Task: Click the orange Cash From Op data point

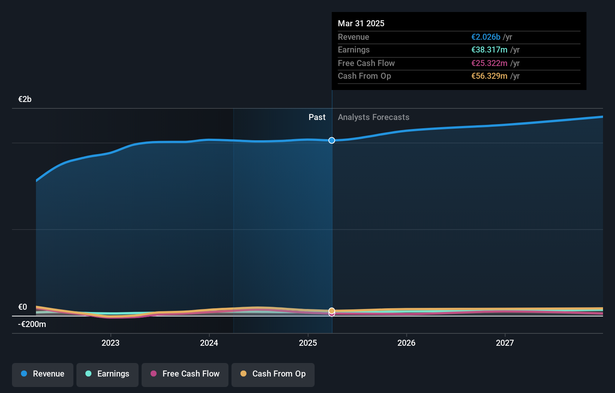Action: [x=332, y=310]
